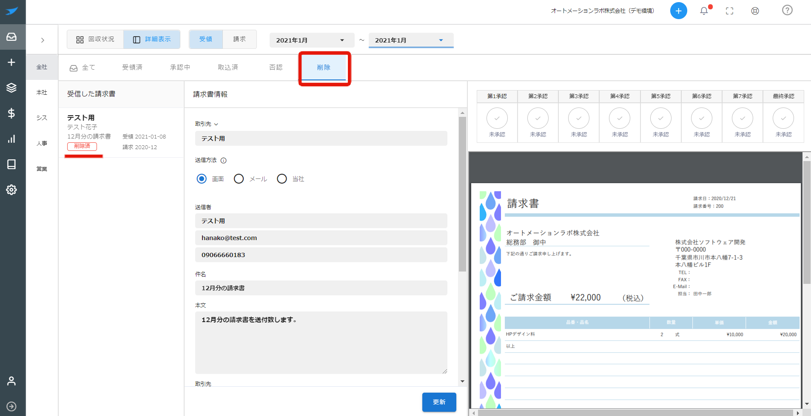This screenshot has height=416, width=811.
Task: Click the 削除済 status badge
Action: pyautogui.click(x=82, y=146)
